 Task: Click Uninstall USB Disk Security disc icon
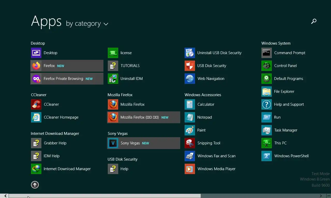pyautogui.click(x=190, y=53)
